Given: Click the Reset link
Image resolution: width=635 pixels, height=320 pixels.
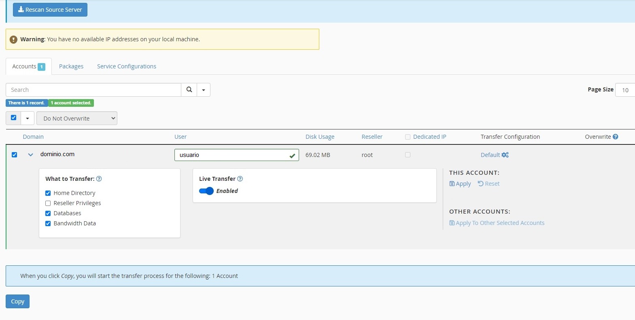Looking at the screenshot, I should point(488,184).
